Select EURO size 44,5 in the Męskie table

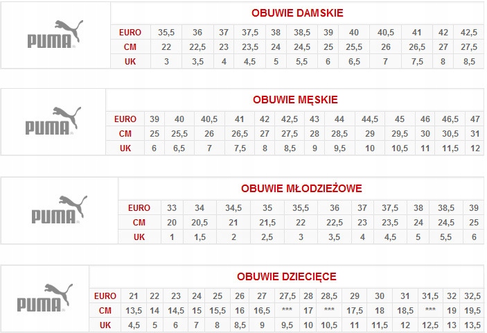(x=370, y=119)
